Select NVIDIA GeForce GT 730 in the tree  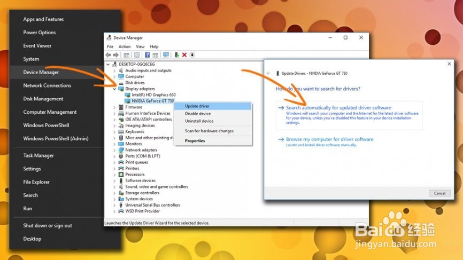coord(153,101)
